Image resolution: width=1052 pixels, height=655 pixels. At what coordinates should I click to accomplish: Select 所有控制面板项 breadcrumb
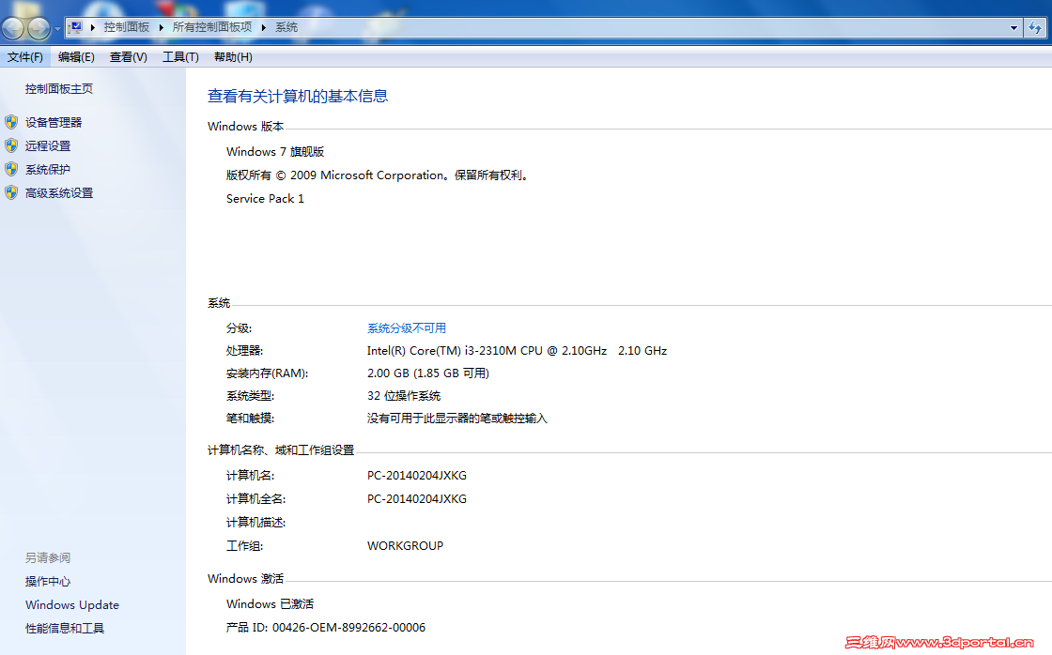pos(212,27)
